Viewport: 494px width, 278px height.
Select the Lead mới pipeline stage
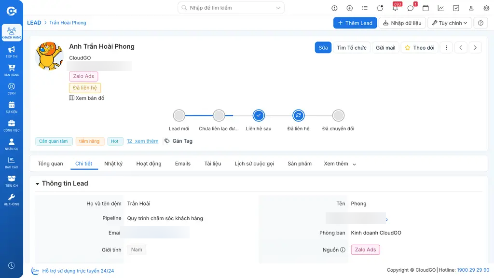point(179,116)
